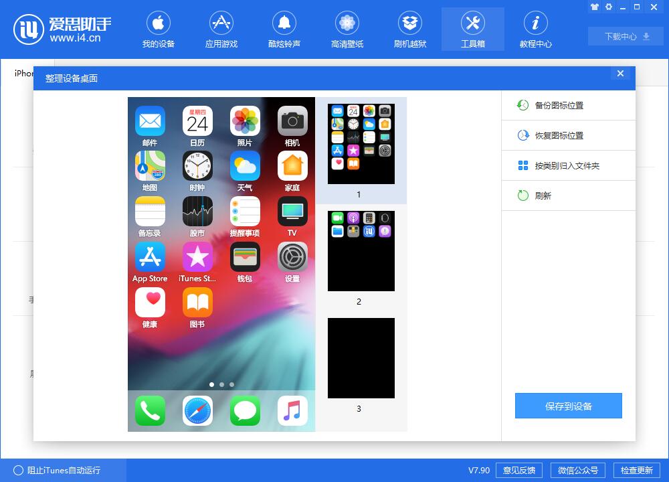Screen dimensions: 669x482
Task: Open the 微信公众号 WeChat account page
Action: (x=577, y=470)
